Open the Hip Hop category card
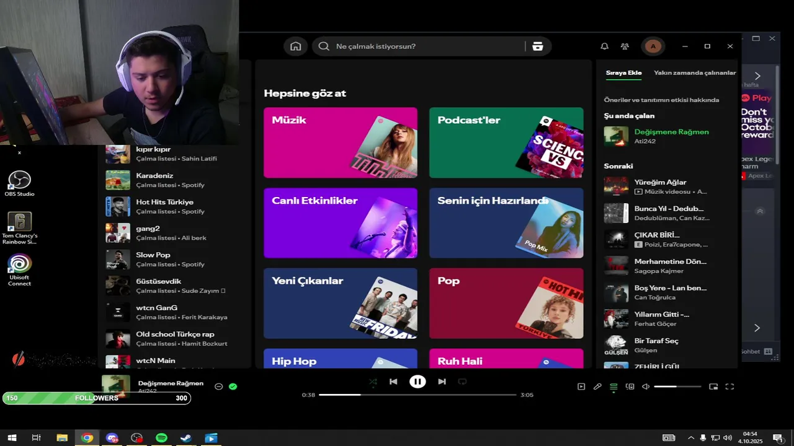 pos(341,358)
